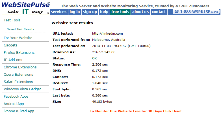The width and height of the screenshot is (221, 114).
Task: Click the take IT easy slogan image
Action: (25, 12)
